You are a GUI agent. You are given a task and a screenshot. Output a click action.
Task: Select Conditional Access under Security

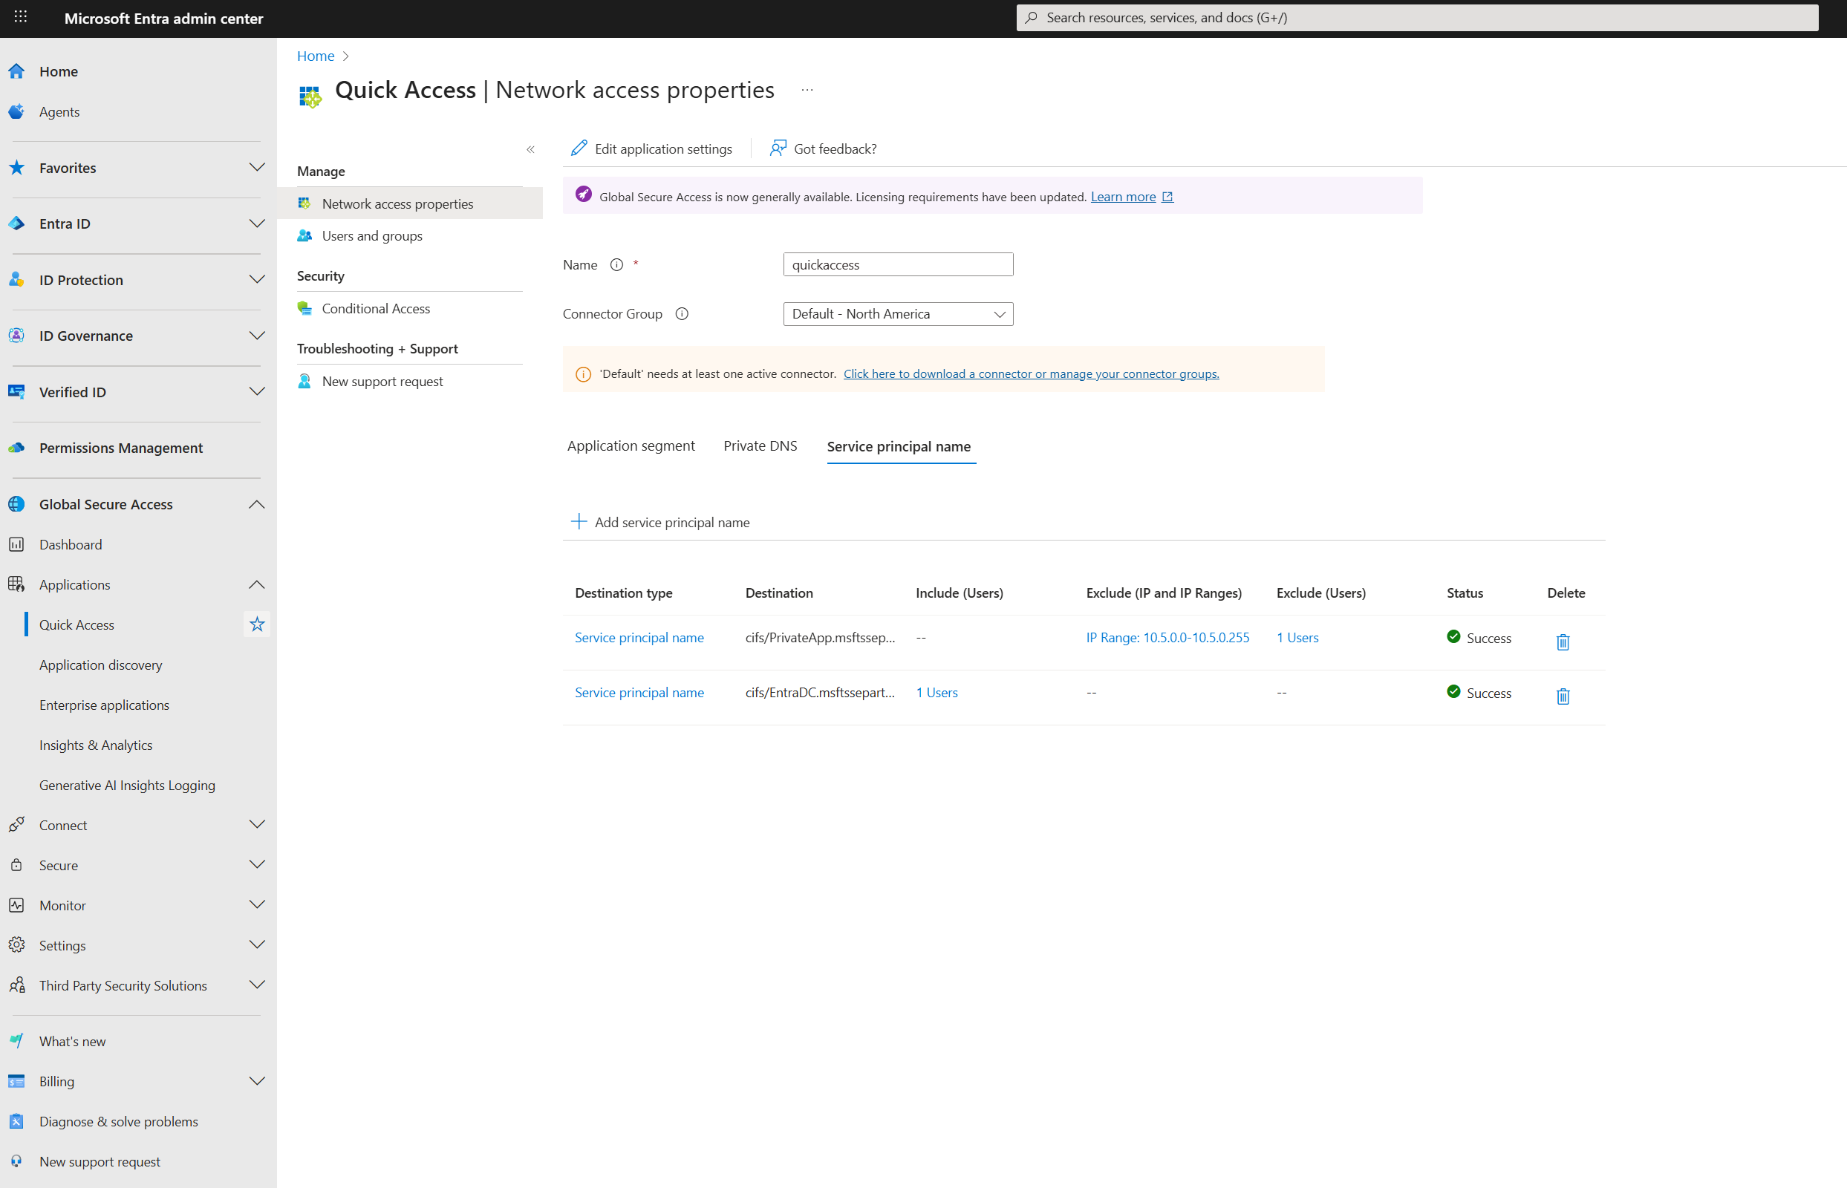click(376, 308)
